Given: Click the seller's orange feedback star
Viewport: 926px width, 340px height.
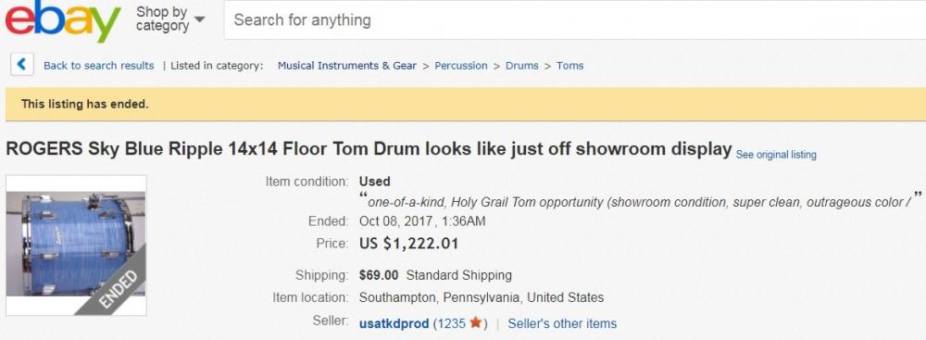Looking at the screenshot, I should 476,322.
